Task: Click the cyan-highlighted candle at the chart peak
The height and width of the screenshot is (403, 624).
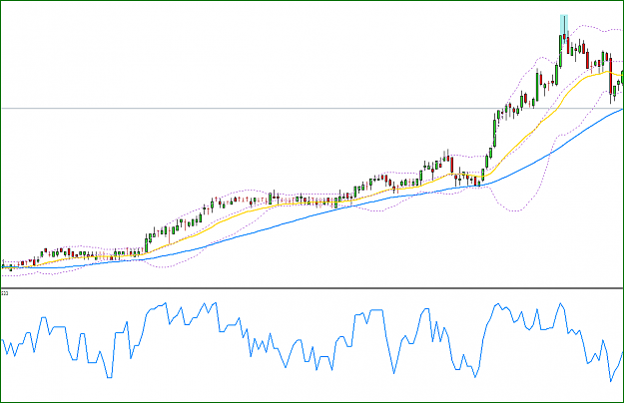Action: (564, 27)
